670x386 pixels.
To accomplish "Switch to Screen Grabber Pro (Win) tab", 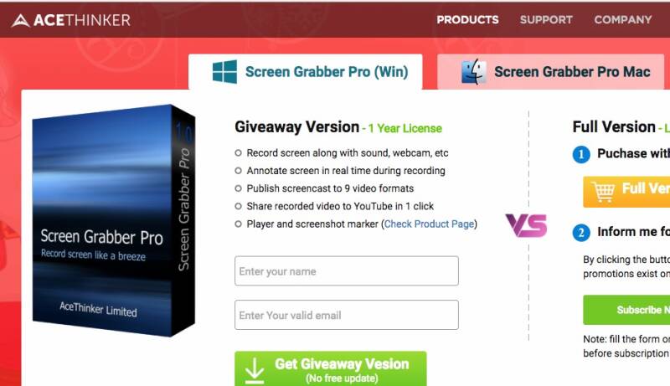I will coord(305,72).
